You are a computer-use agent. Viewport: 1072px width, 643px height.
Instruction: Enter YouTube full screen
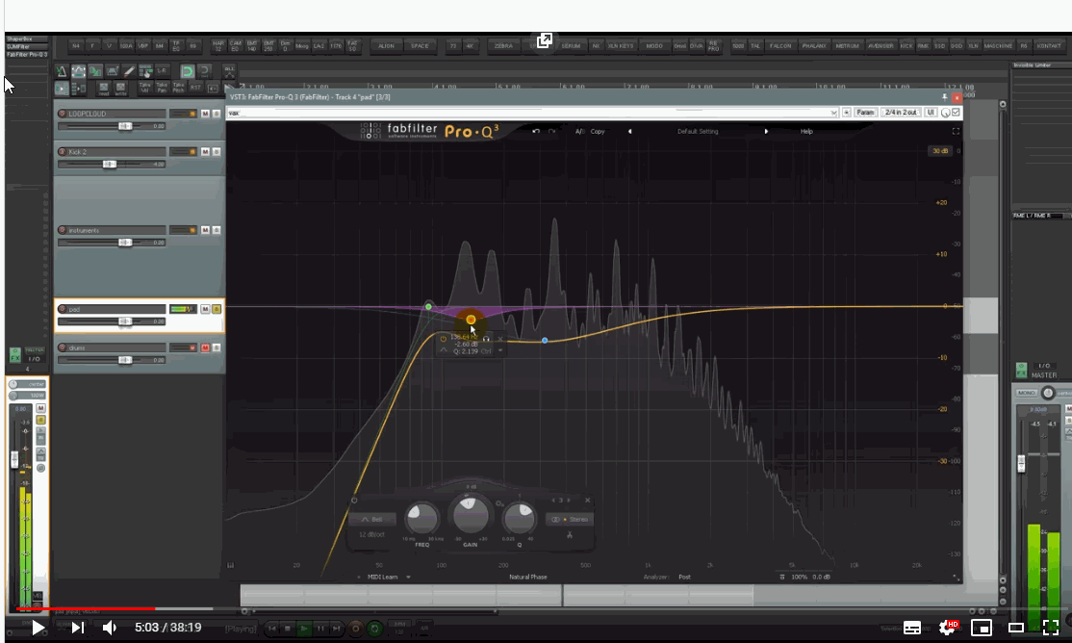point(1051,628)
